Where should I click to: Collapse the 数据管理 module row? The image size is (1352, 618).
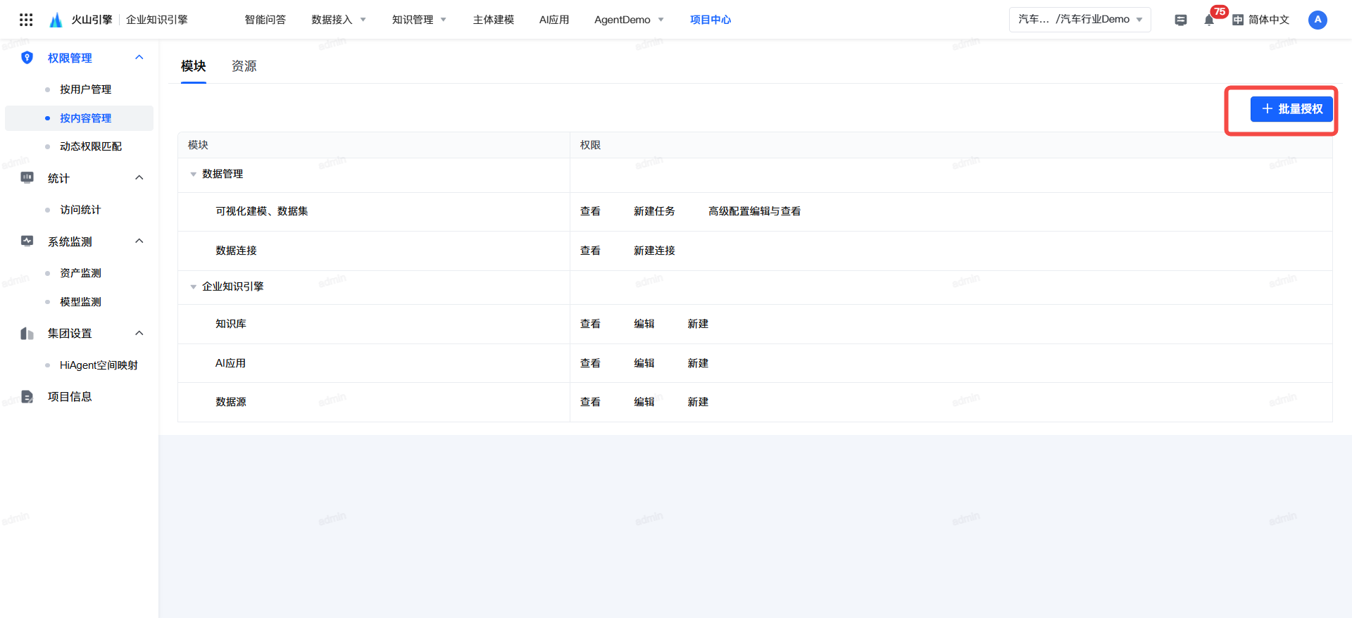(194, 175)
